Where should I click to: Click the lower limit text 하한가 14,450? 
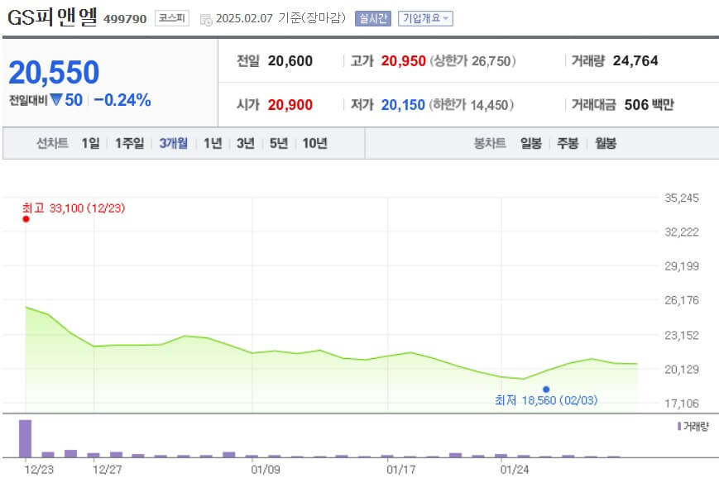click(x=472, y=105)
